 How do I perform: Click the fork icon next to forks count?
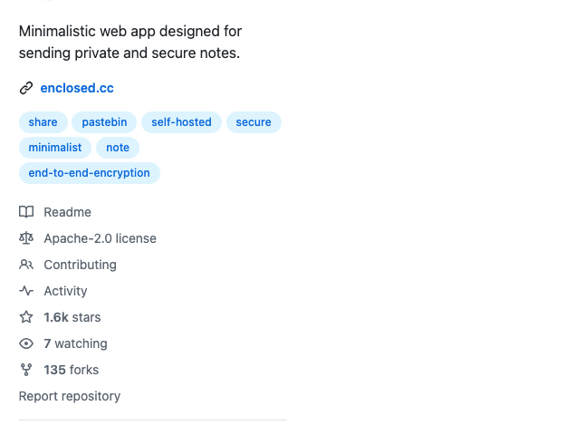[26, 370]
